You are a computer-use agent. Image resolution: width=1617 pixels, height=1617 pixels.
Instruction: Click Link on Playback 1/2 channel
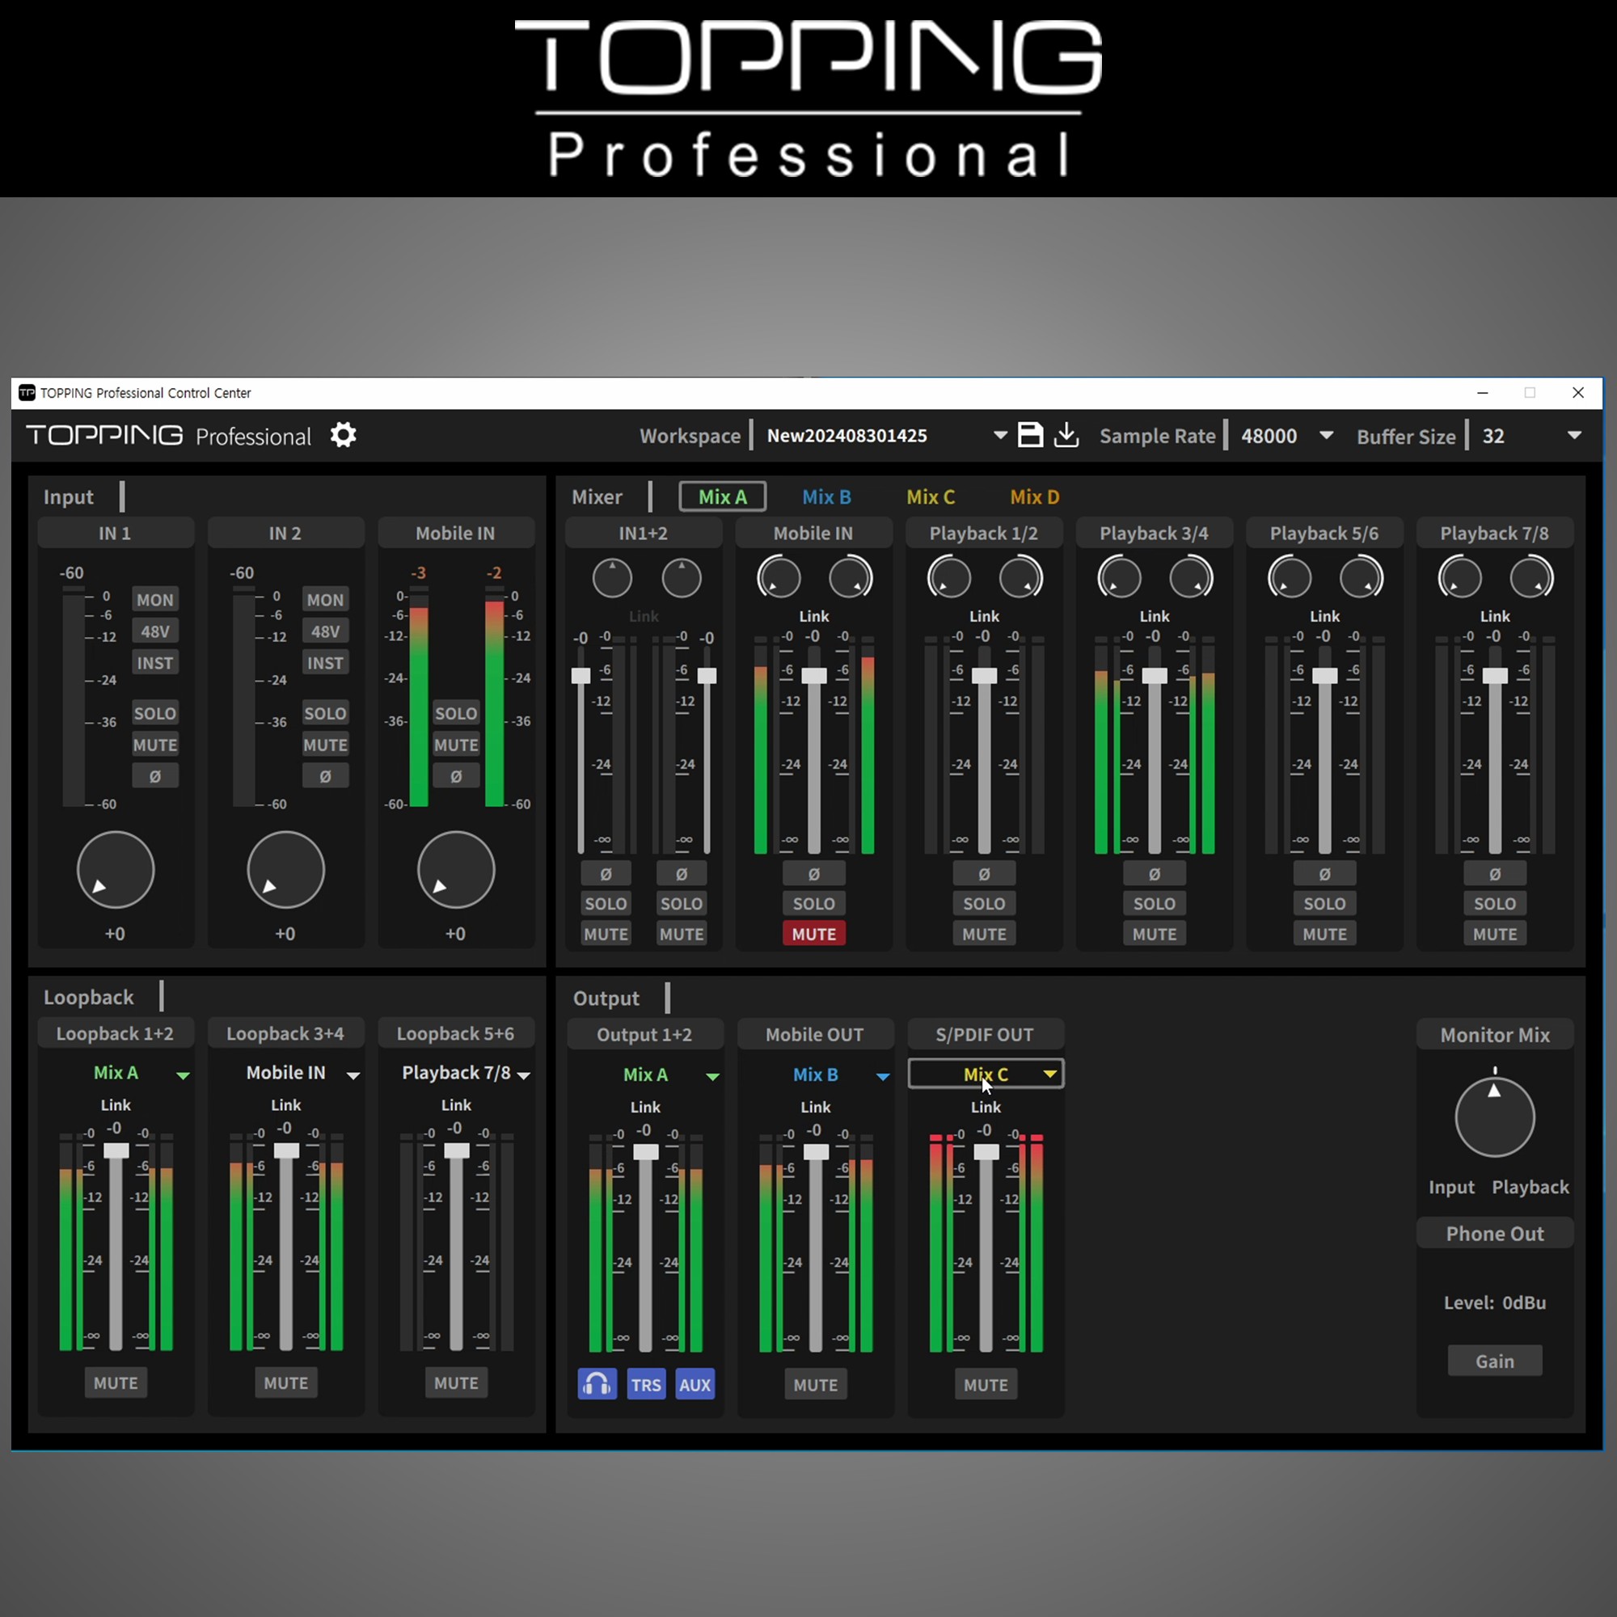[984, 616]
